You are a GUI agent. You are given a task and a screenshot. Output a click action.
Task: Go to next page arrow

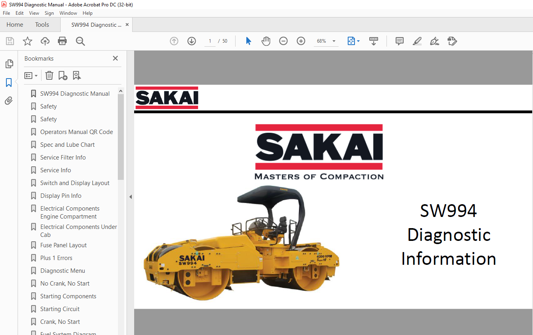(x=192, y=41)
